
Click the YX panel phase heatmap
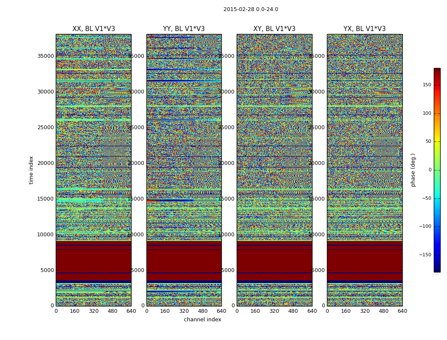364,170
